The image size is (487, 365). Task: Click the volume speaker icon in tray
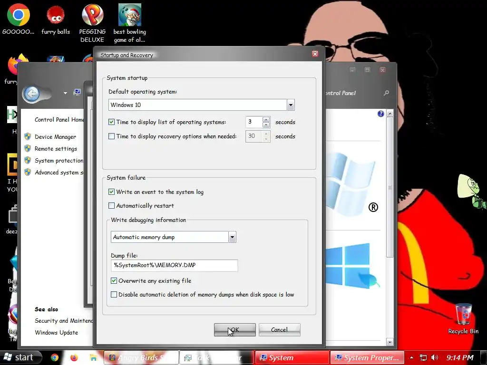tap(435, 357)
